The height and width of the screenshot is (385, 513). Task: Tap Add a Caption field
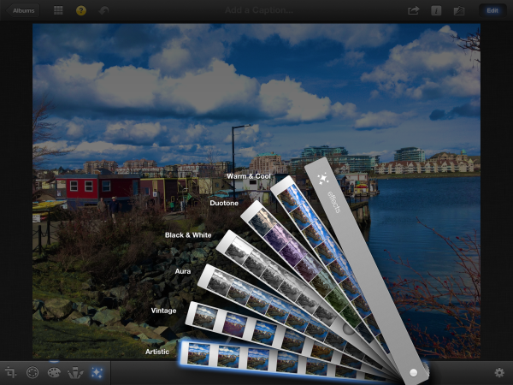(x=259, y=10)
